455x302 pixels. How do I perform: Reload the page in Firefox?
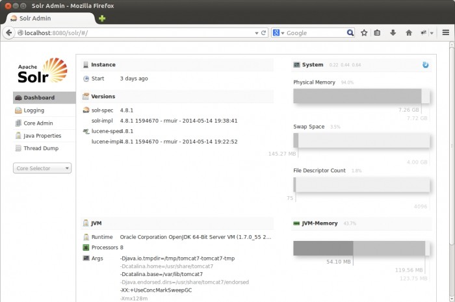click(x=263, y=32)
